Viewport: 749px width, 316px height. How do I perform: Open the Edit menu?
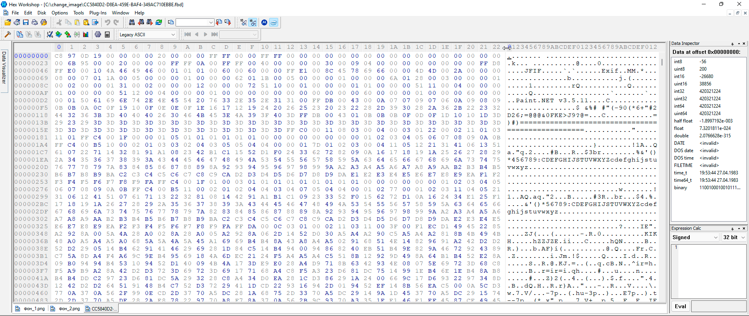coord(28,13)
